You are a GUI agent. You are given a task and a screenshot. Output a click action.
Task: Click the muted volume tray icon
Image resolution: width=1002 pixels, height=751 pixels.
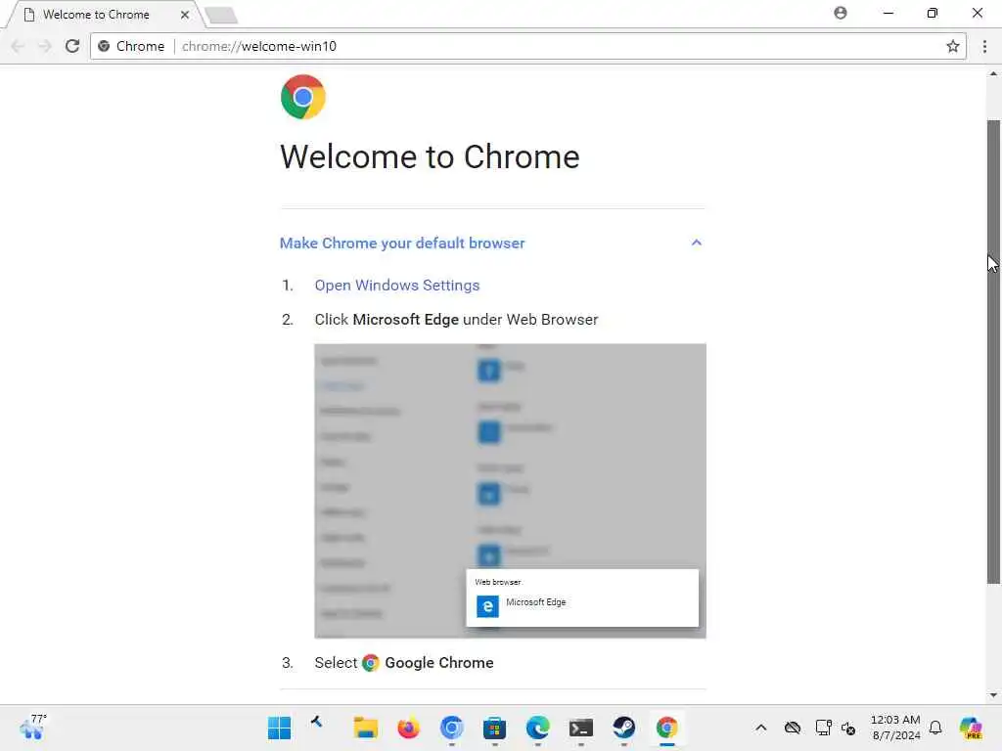(848, 728)
